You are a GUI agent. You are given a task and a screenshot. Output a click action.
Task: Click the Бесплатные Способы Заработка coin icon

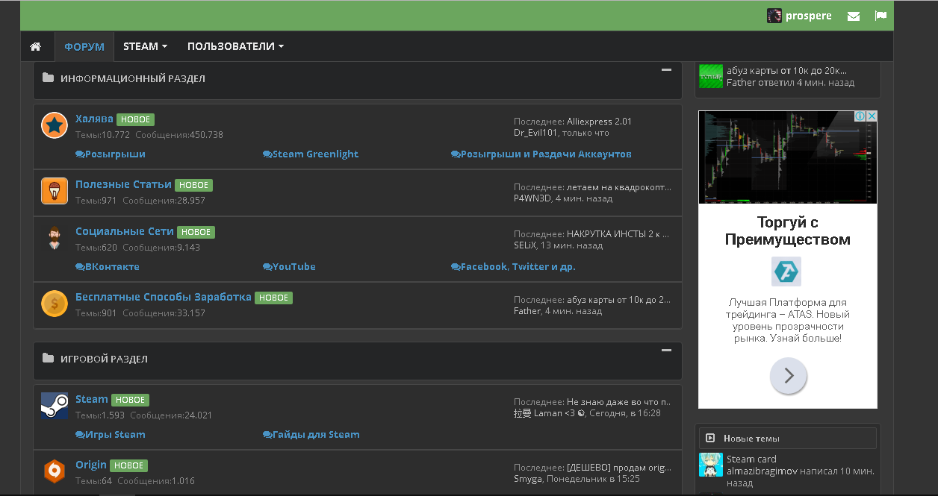pos(55,304)
